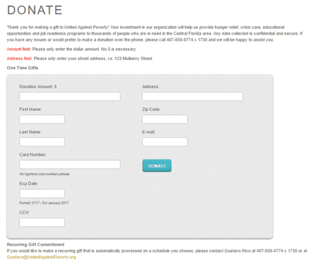This screenshot has width=314, height=264.
Task: Click the Donation Amount input field
Action: [x=70, y=96]
